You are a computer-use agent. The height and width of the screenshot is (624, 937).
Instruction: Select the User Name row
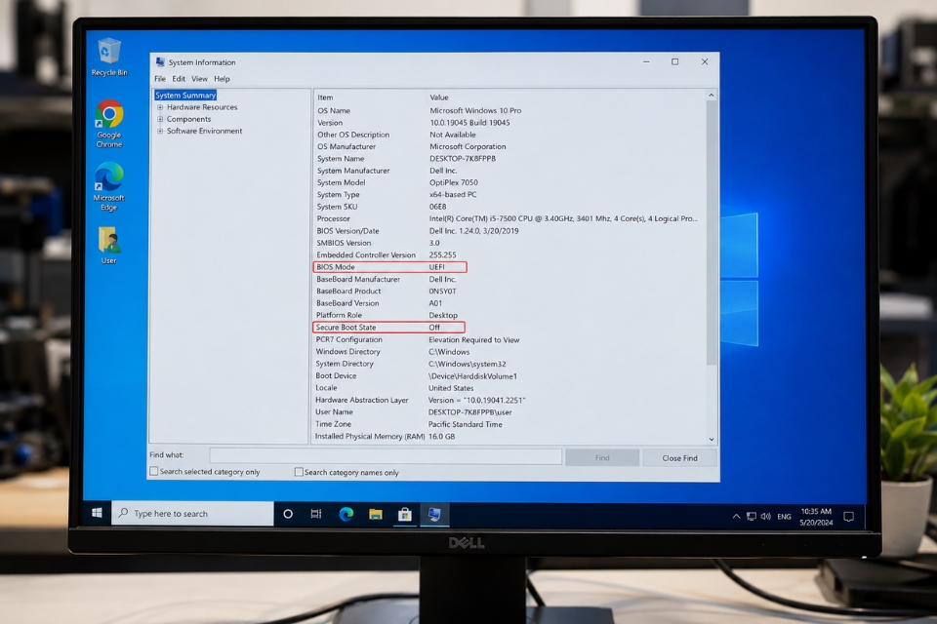509,412
